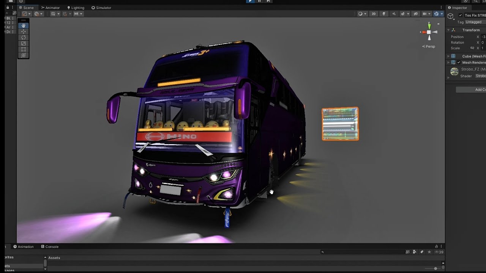The image size is (486, 273).
Task: Click the Play button
Action: point(250,1)
